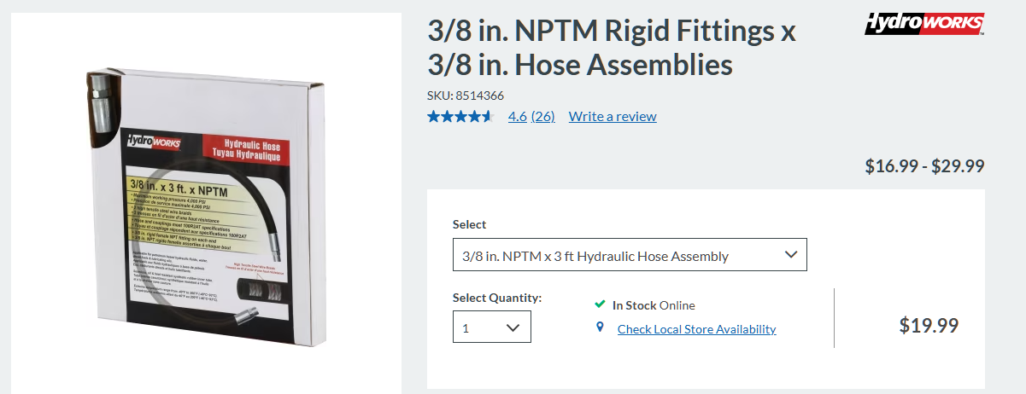Viewport: 1026px width, 394px height.
Task: Click Write a review link
Action: coord(613,116)
